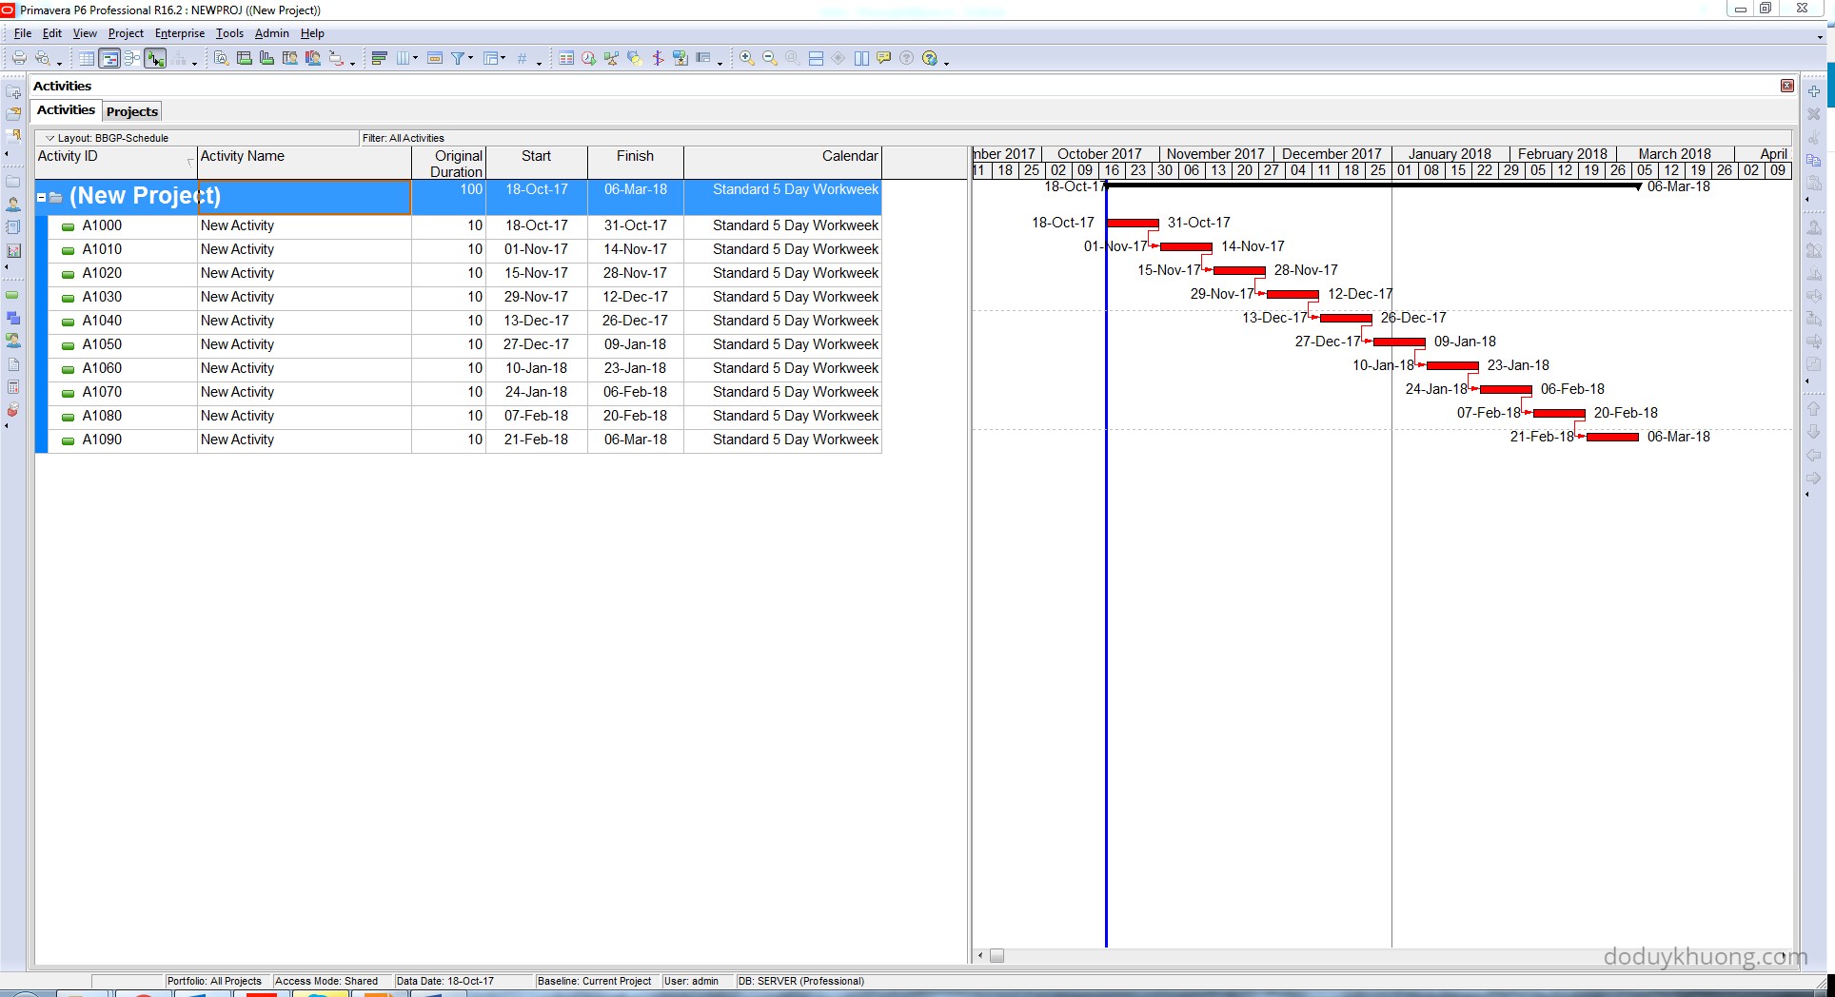The width and height of the screenshot is (1835, 997).
Task: Toggle the Gantt Chart view button
Action: click(x=109, y=59)
